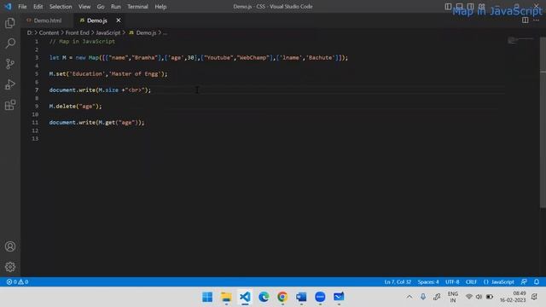Open the Edit menu
546x307 pixels.
pos(38,7)
